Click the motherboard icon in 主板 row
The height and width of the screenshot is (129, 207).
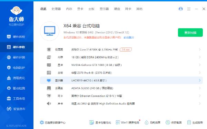point(49,73)
